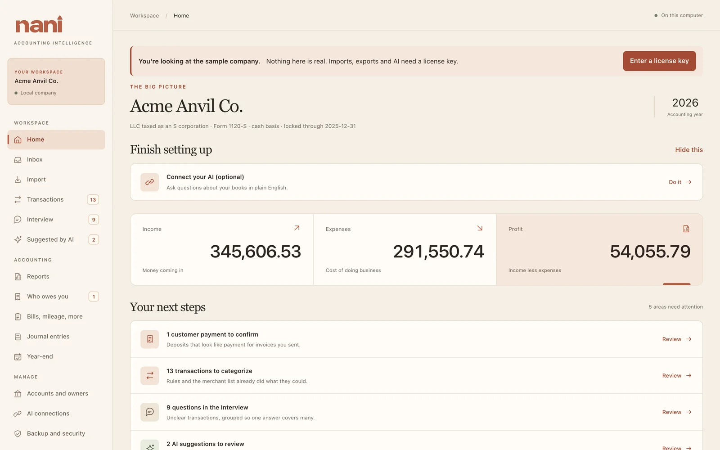Click the Accounts and owners bank icon
Image resolution: width=720 pixels, height=450 pixels.
pos(18,394)
